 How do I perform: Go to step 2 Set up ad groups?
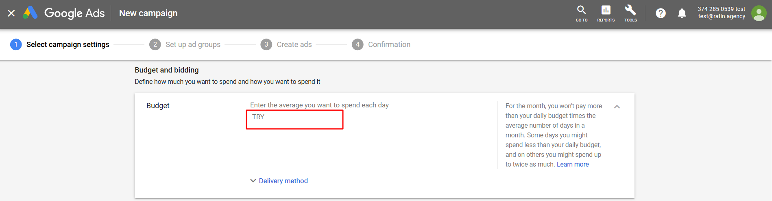click(x=193, y=45)
